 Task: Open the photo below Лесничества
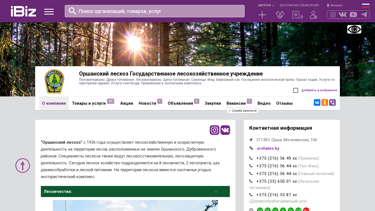(135, 206)
